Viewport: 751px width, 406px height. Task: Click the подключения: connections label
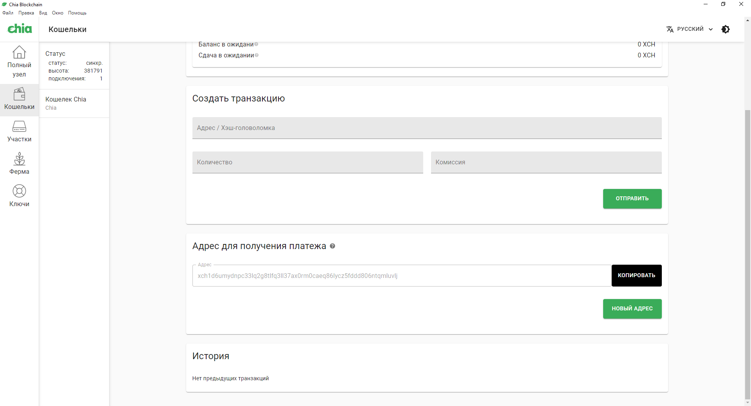pyautogui.click(x=67, y=78)
